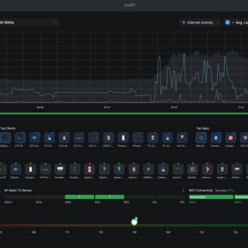248x248 pixels.
Task: Select the Asus device icon
Action: coord(178,169)
